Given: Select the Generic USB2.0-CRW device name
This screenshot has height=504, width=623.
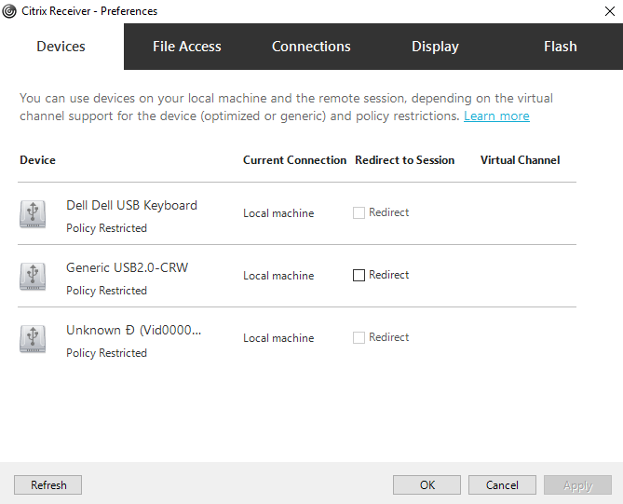Looking at the screenshot, I should pyautogui.click(x=128, y=267).
